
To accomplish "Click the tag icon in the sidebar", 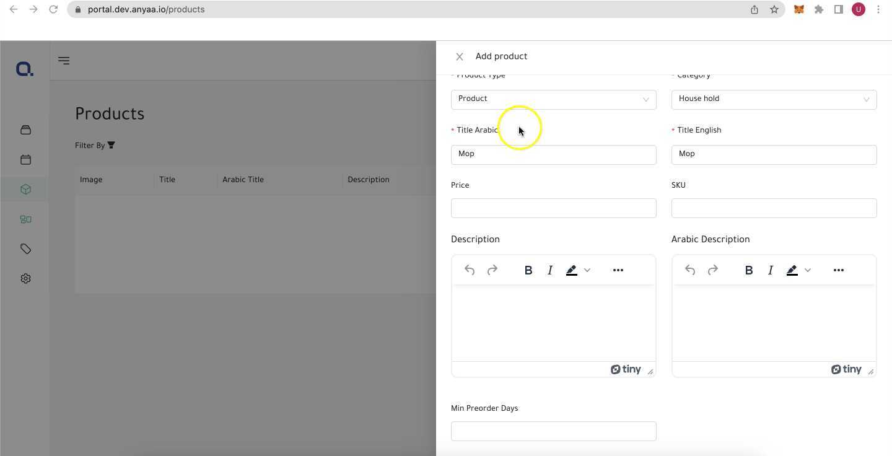I will point(25,248).
